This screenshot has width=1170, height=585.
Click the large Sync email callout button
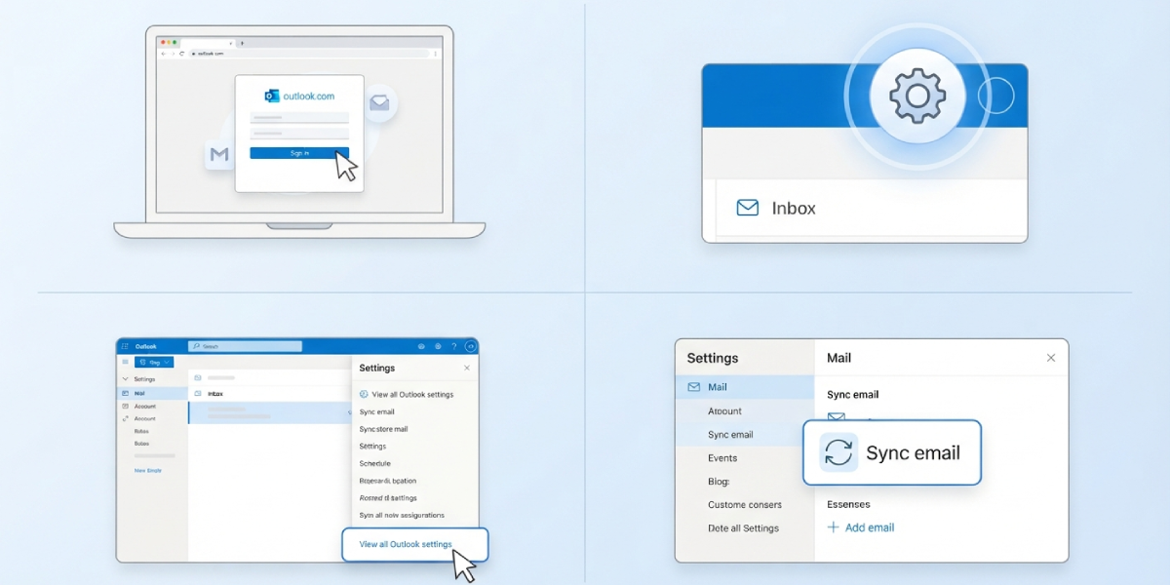pyautogui.click(x=891, y=452)
